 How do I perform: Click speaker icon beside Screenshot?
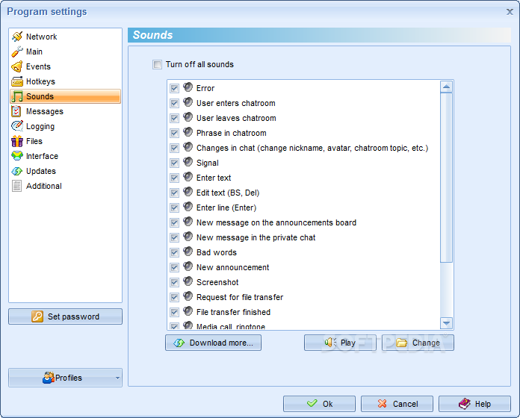coord(188,281)
